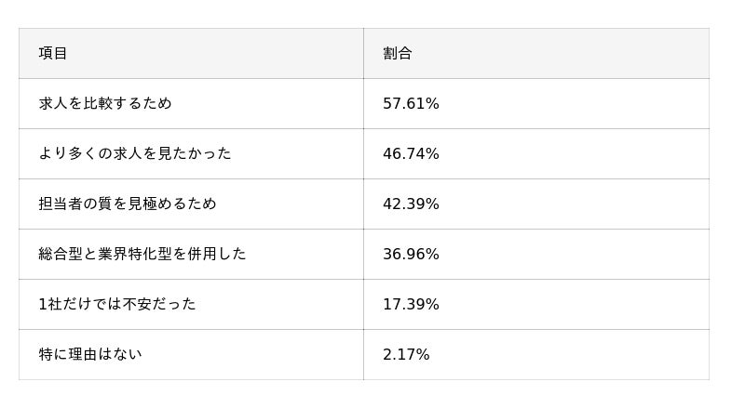Click the column divider in the header row
The image size is (745, 408).
tap(363, 54)
